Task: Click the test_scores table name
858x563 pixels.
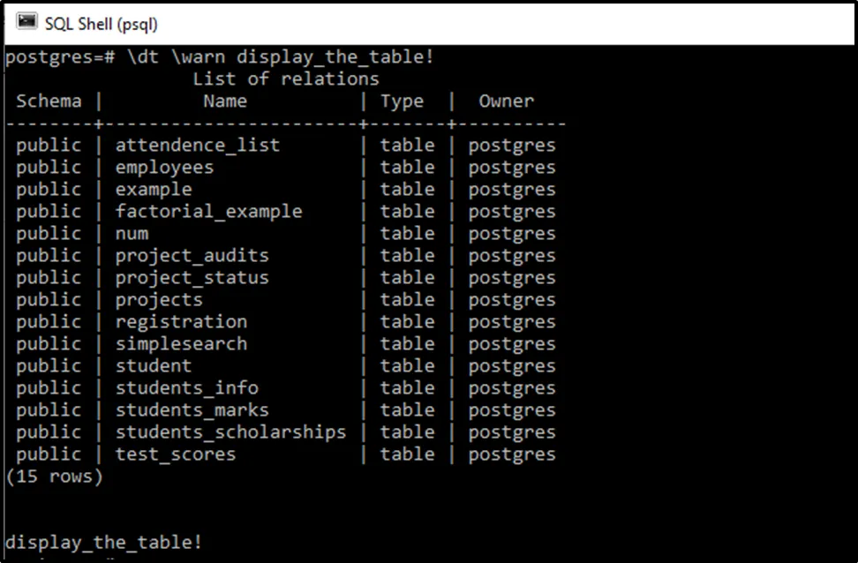Action: (176, 454)
